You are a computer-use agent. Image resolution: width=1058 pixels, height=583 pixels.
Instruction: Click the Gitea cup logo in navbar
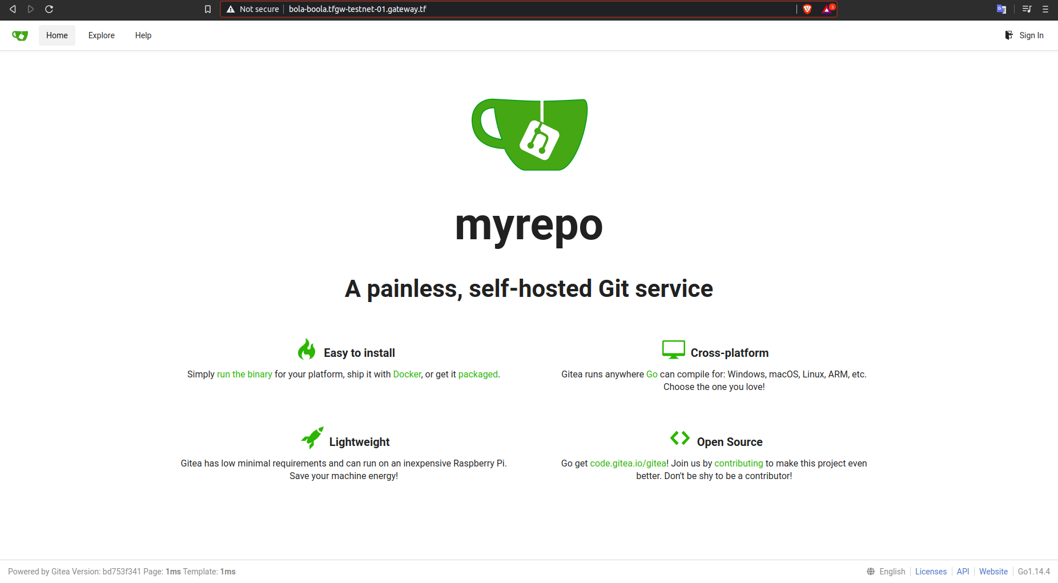(19, 35)
